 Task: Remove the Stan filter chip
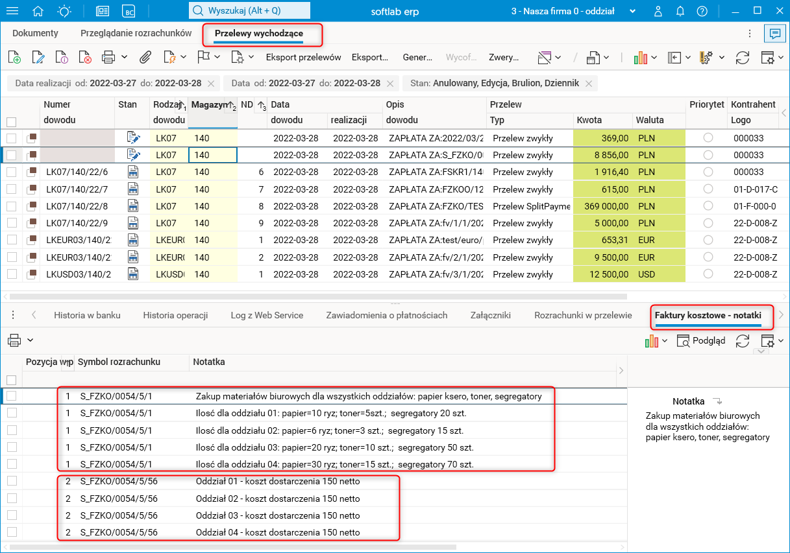[589, 84]
